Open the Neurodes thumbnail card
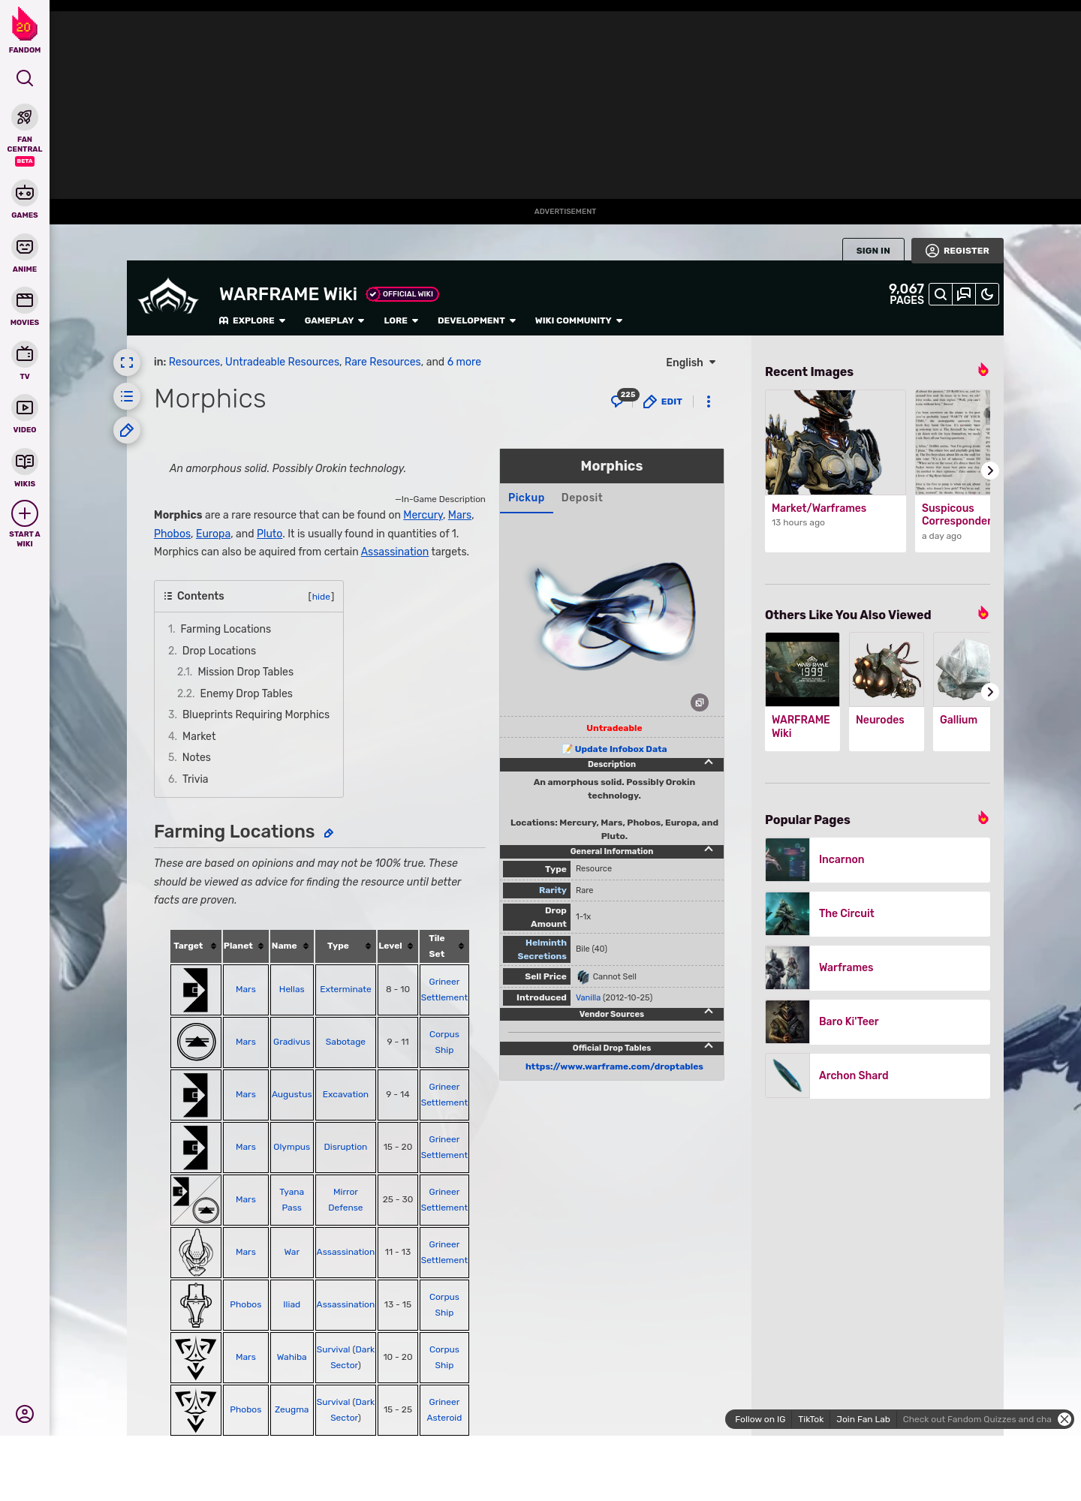The image size is (1081, 1501). point(887,691)
